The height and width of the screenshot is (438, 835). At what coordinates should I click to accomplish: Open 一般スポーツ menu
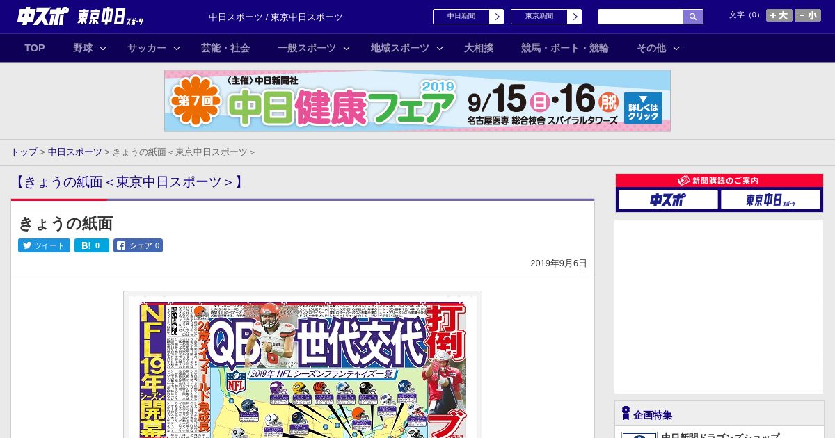[x=307, y=48]
